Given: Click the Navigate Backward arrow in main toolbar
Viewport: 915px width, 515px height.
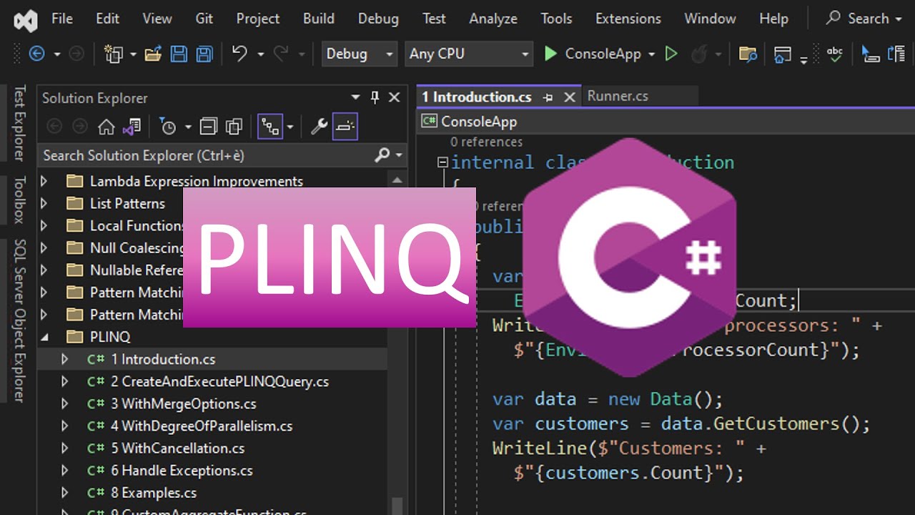Looking at the screenshot, I should (x=36, y=54).
